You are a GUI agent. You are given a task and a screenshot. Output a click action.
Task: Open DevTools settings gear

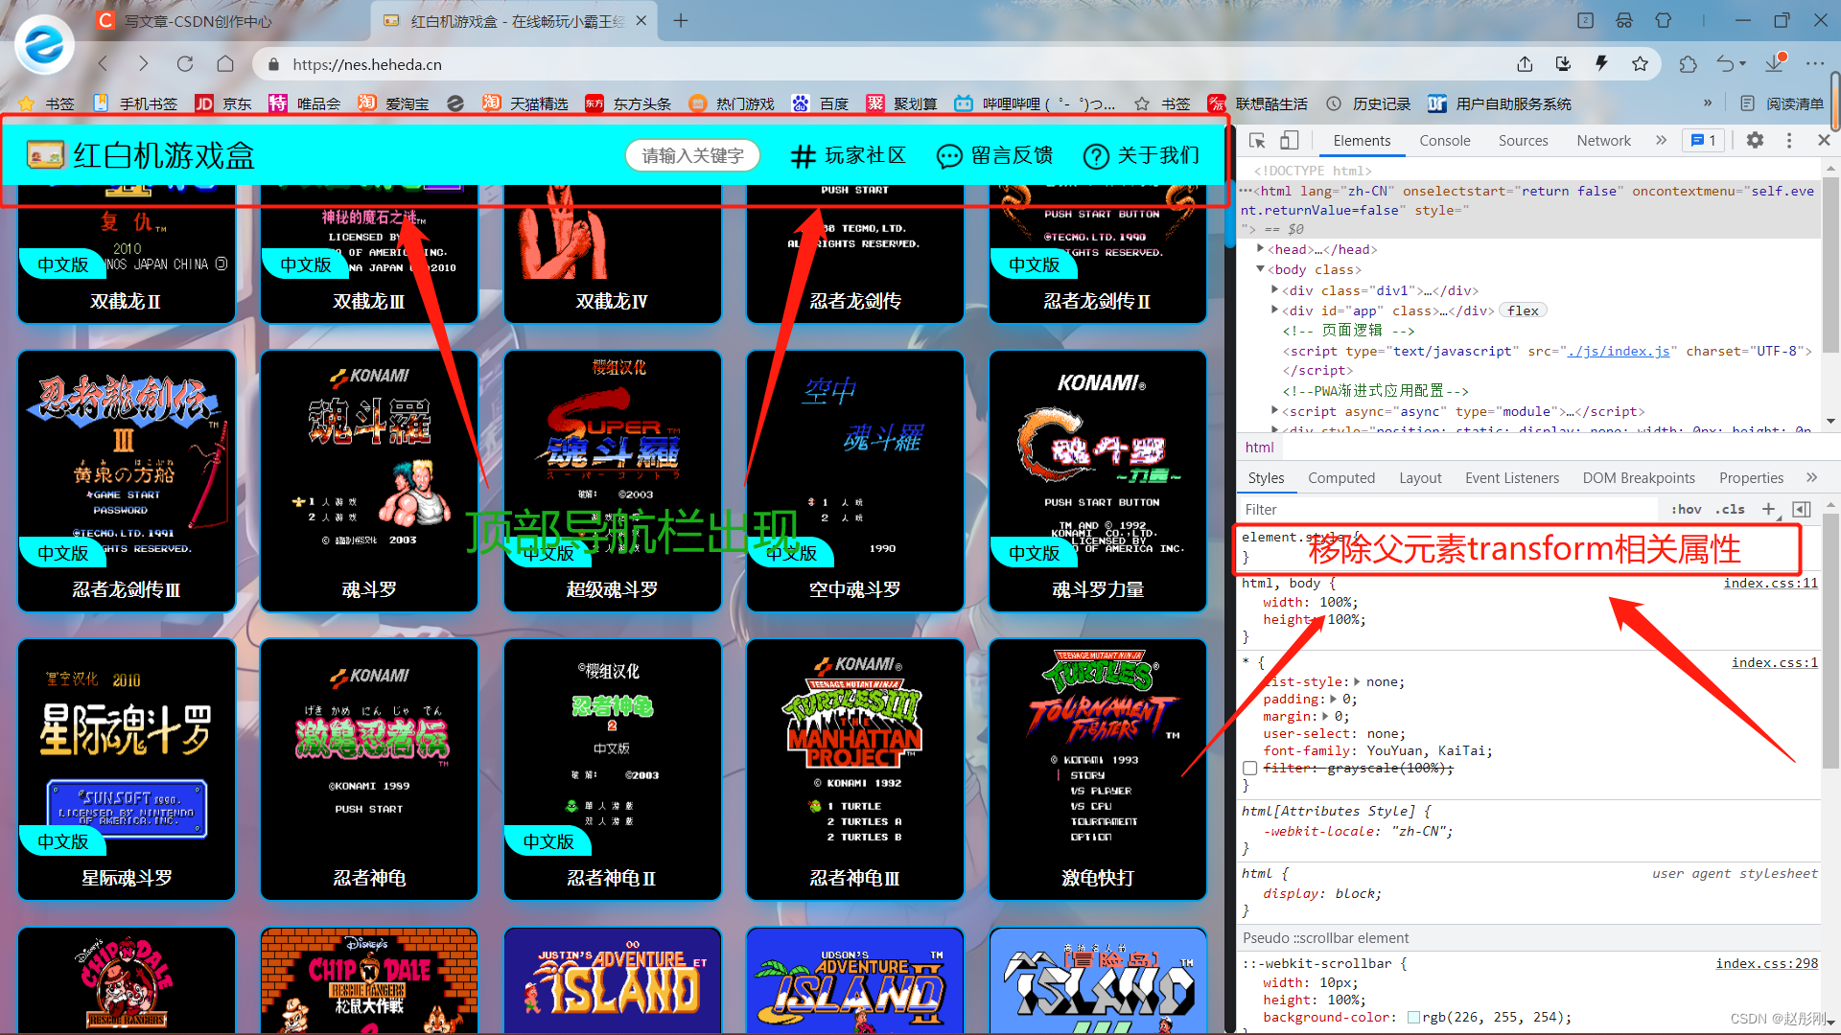tap(1755, 141)
